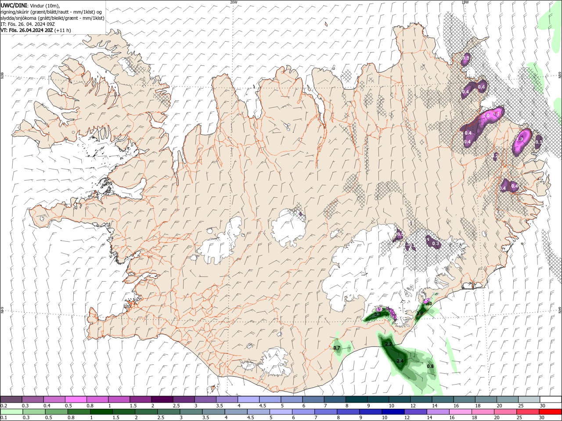Click the 0.8 rain value offshore southeast
Screen dimensions: 562x421
pos(430,366)
